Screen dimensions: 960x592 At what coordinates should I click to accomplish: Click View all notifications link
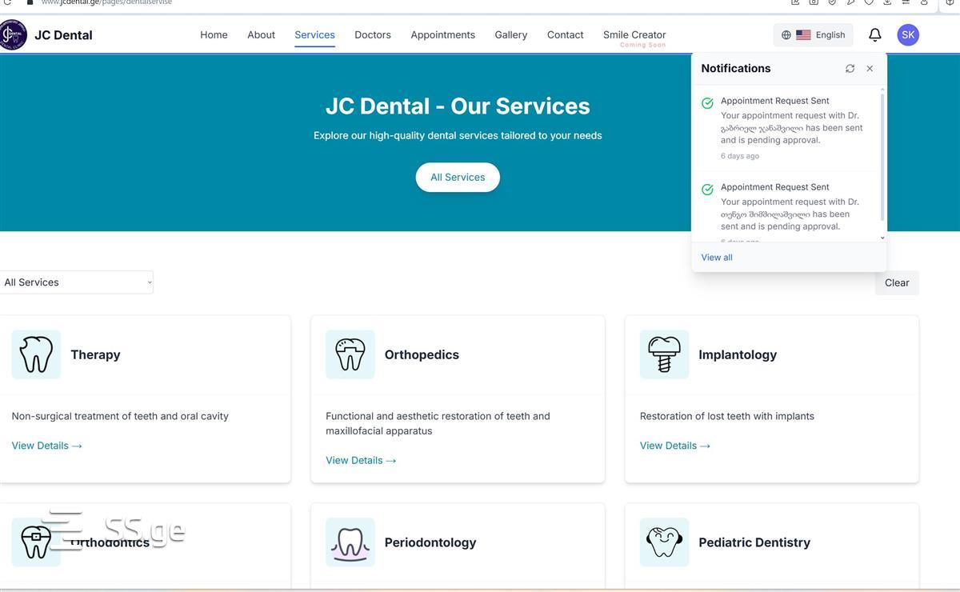click(717, 258)
